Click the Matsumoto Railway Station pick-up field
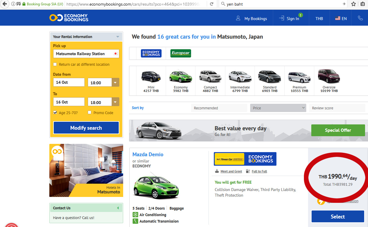Viewport: 368px width, 227px height. [x=86, y=54]
